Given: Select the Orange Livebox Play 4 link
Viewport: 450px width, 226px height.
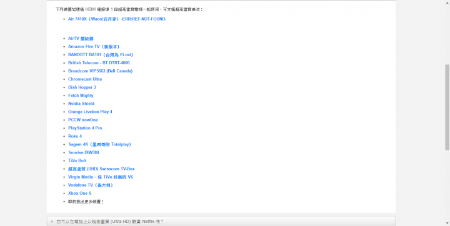Looking at the screenshot, I should click(90, 112).
